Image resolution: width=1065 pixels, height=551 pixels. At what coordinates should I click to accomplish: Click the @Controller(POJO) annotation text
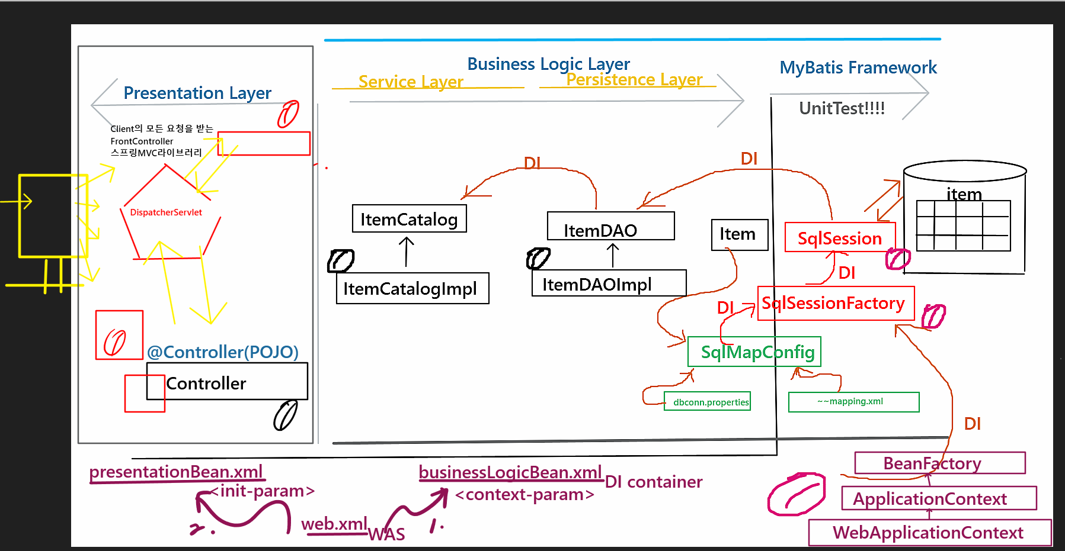223,352
